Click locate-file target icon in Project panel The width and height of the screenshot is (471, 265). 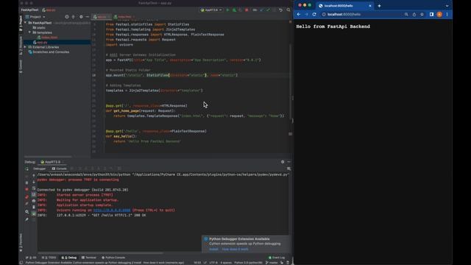pos(67,17)
